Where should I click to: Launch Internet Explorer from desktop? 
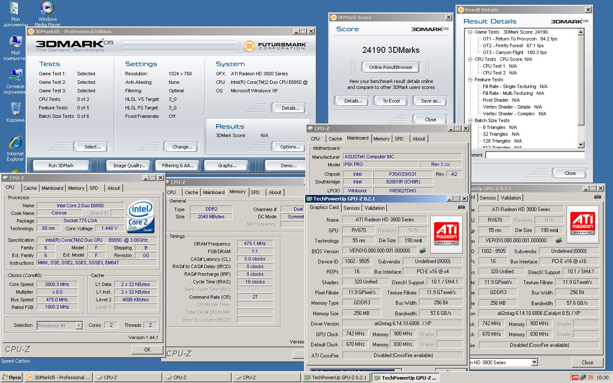coord(15,149)
